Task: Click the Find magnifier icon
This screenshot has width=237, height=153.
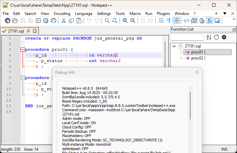Action: coord(107,21)
